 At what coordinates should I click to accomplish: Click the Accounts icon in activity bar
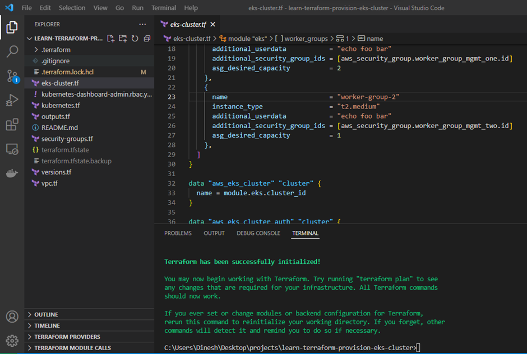(12, 317)
